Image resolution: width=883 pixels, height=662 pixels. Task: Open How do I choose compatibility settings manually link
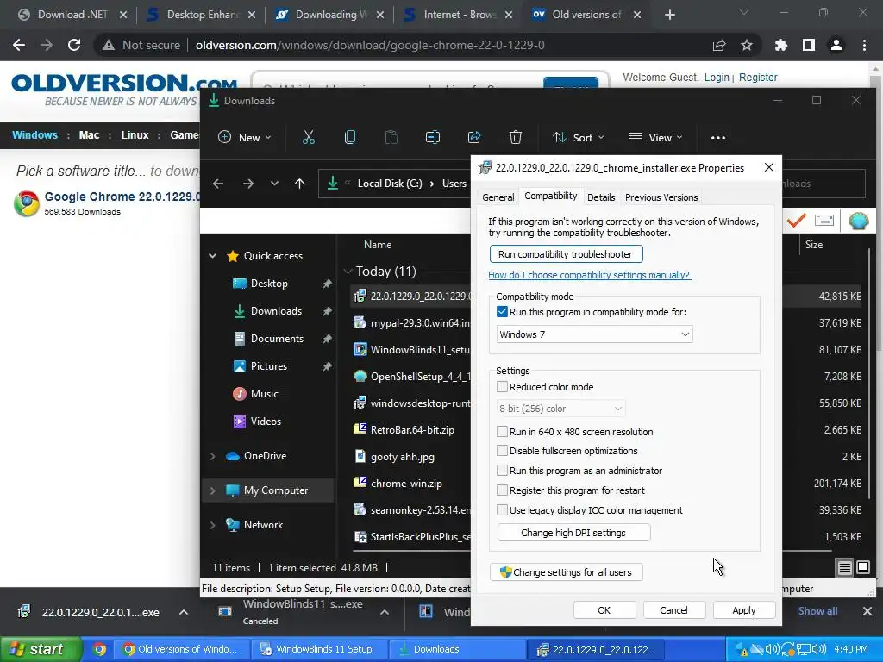[590, 275]
